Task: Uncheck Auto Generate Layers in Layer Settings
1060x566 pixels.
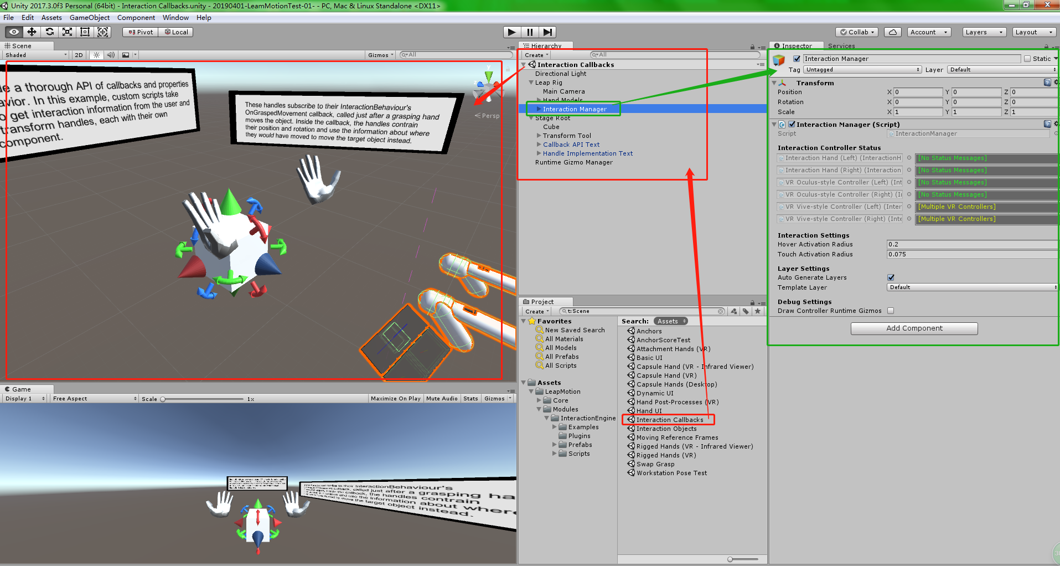Action: 890,277
